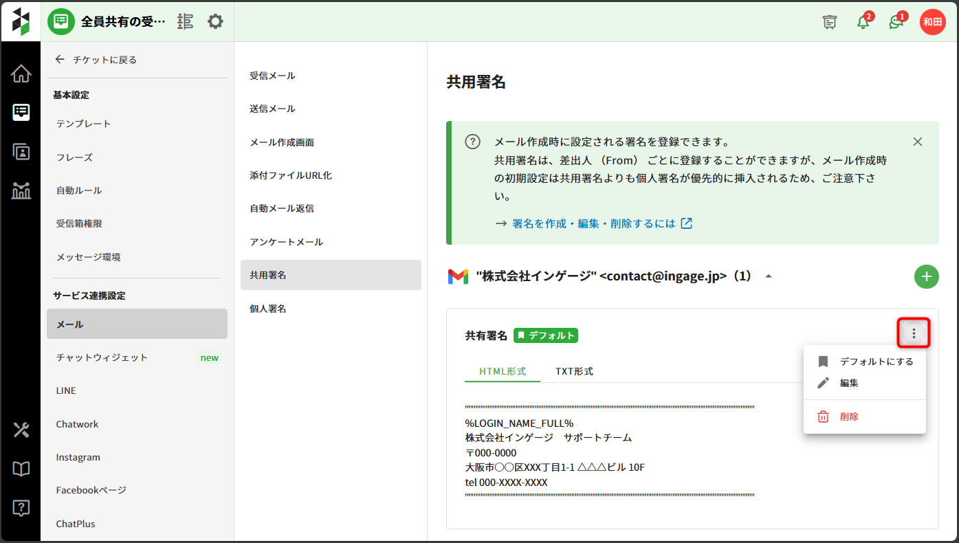Select 削除 in the signature menu
The width and height of the screenshot is (959, 543).
[849, 417]
